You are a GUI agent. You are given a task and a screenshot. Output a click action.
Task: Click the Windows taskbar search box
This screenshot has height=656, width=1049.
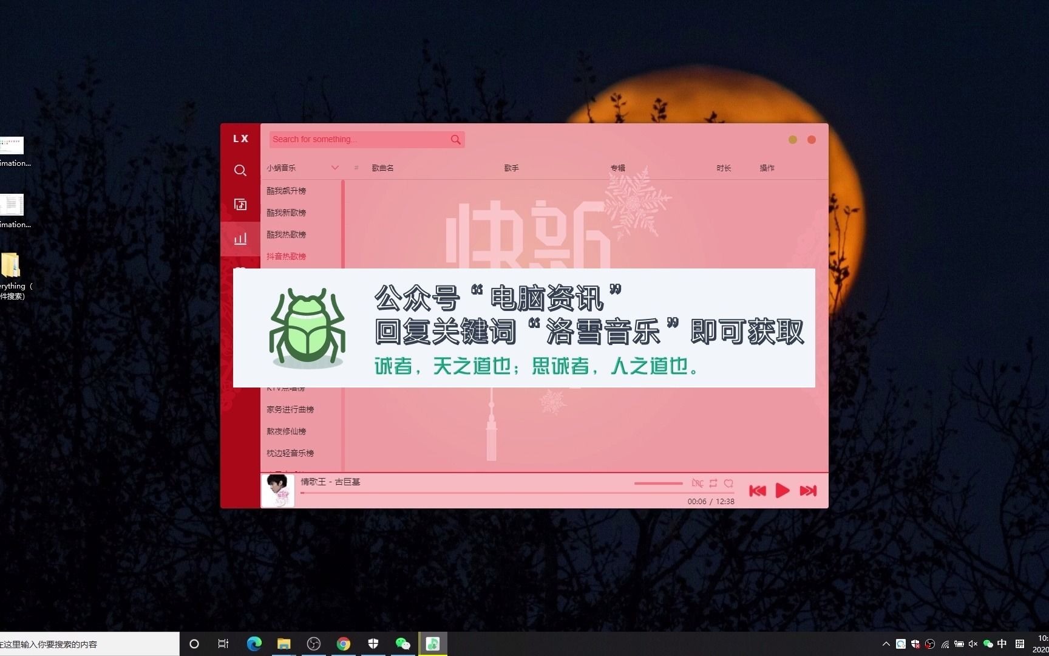tap(89, 644)
